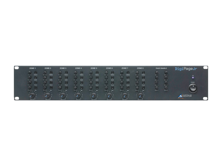The image size is (222, 166).
Task: Enable paging for Zone 1
Action: coord(157,72)
